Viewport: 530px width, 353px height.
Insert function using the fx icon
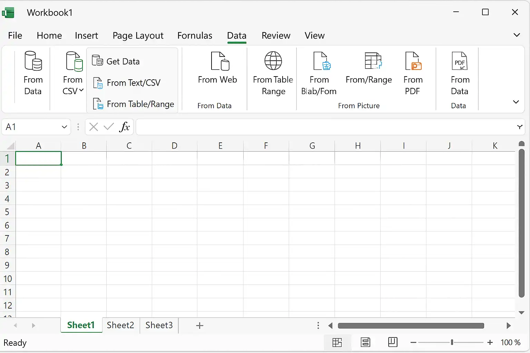point(125,127)
